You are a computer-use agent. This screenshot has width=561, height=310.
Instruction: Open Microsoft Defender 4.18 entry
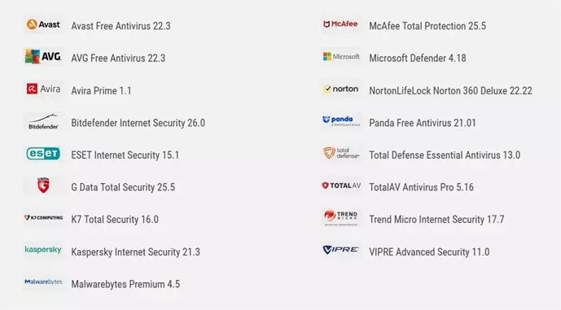pos(418,58)
